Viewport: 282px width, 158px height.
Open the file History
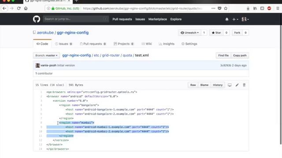pos(218,85)
